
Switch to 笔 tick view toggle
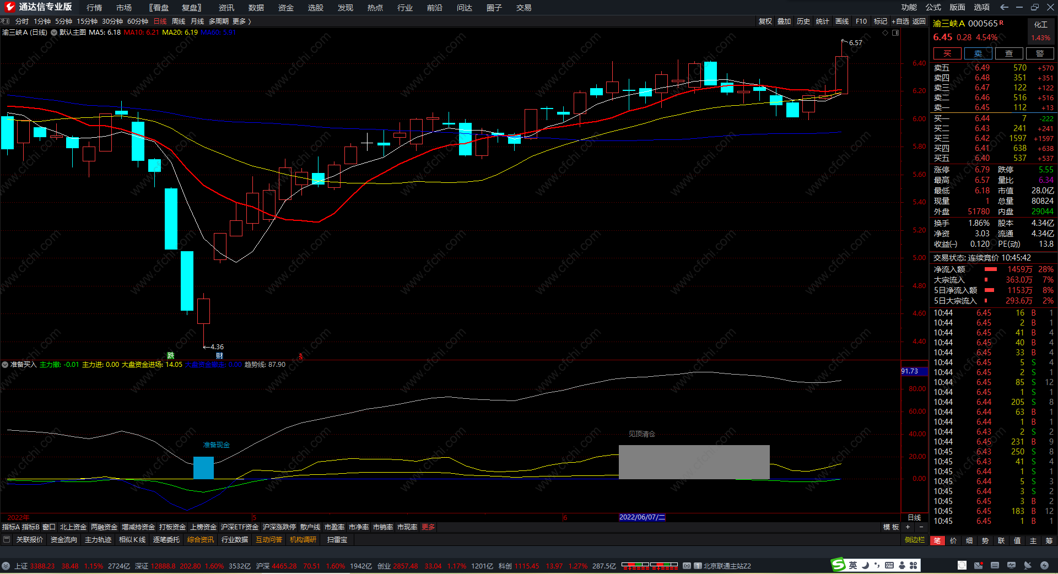click(x=937, y=540)
